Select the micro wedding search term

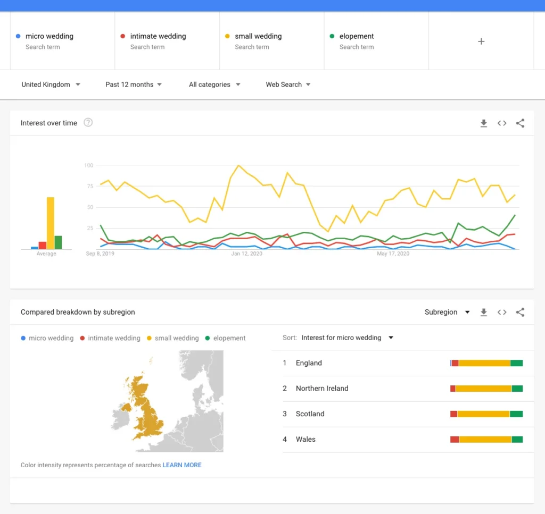pyautogui.click(x=49, y=37)
